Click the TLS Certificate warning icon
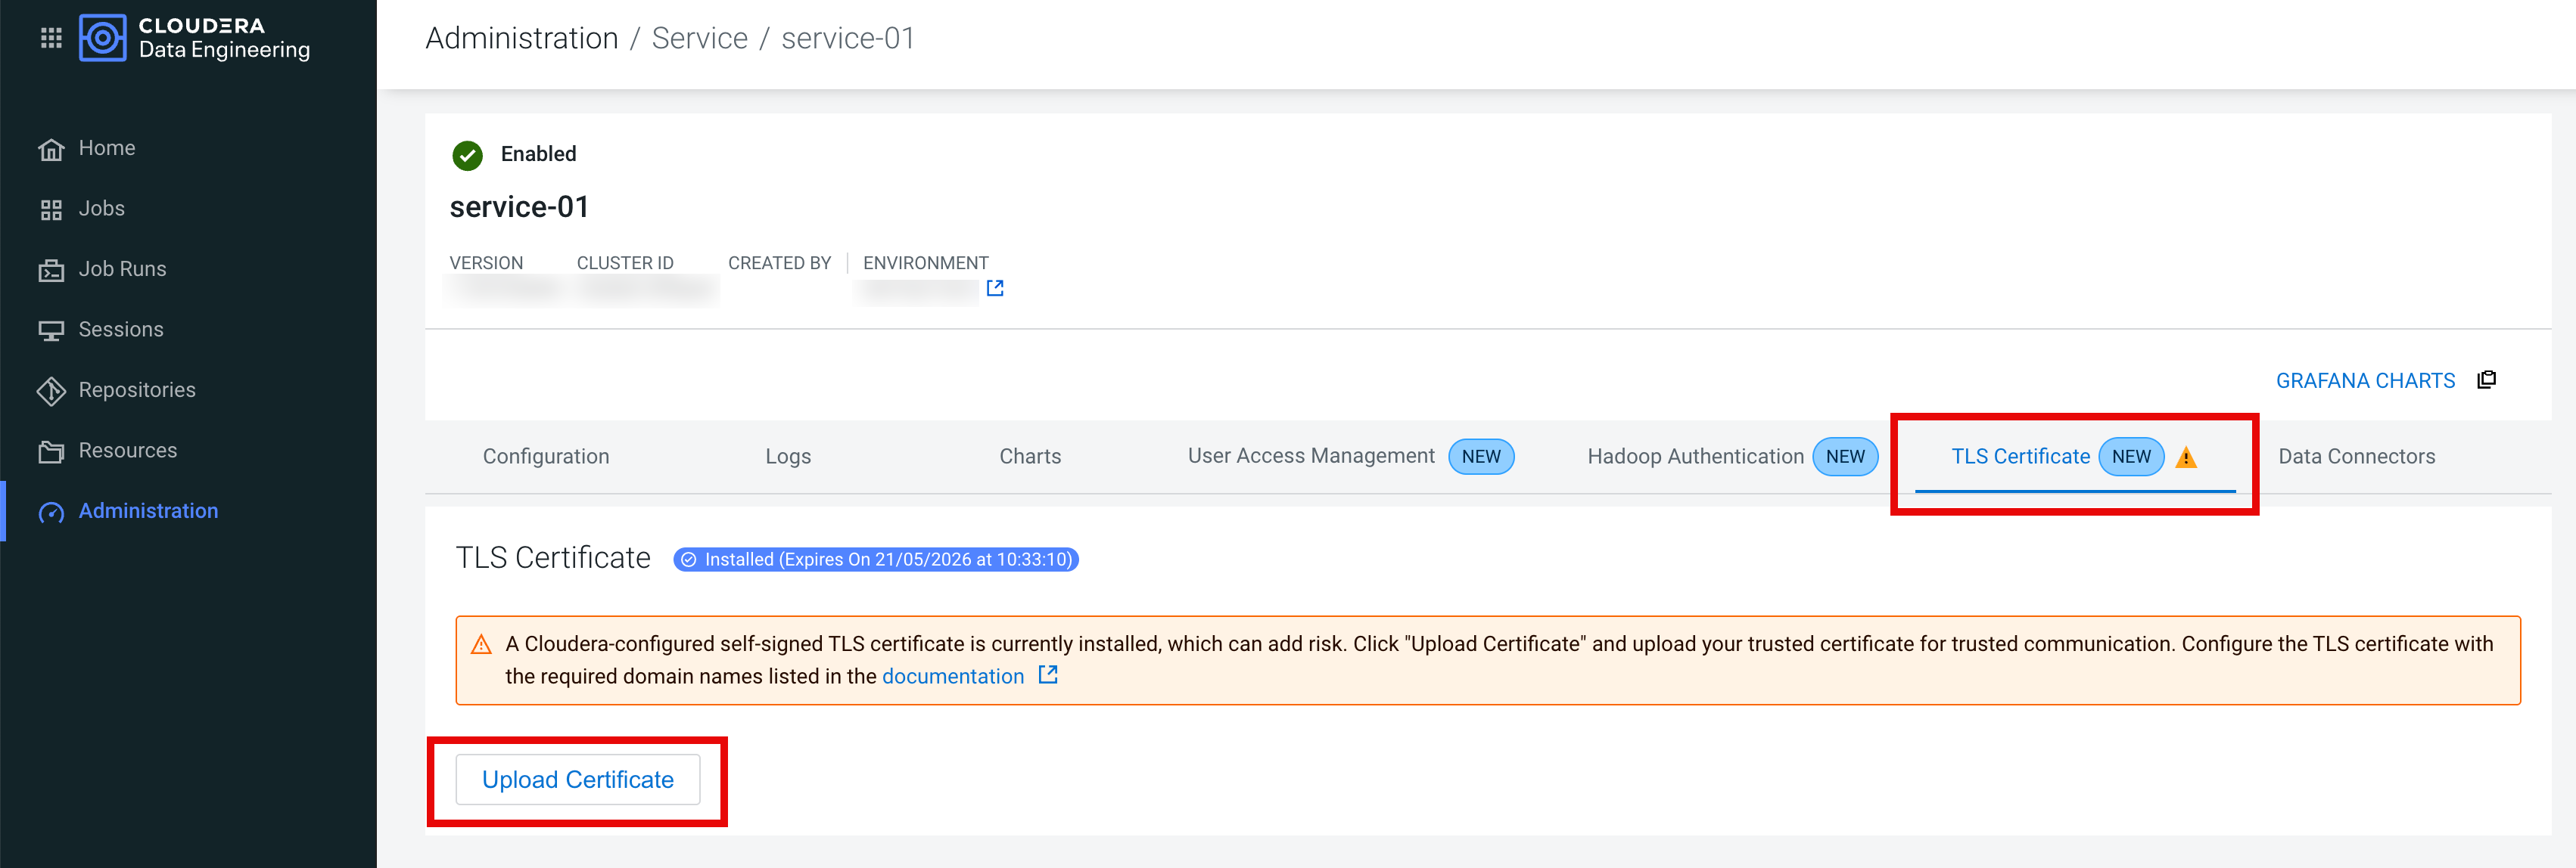The width and height of the screenshot is (2576, 868). pyautogui.click(x=2186, y=458)
